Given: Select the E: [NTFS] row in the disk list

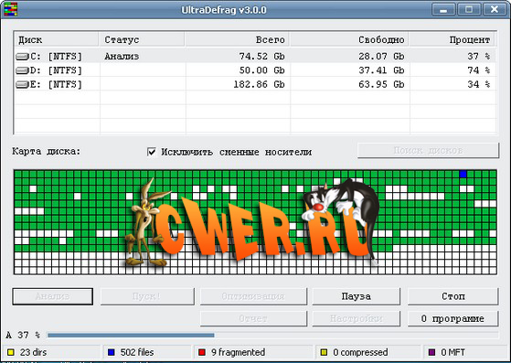Looking at the screenshot, I should [255, 84].
